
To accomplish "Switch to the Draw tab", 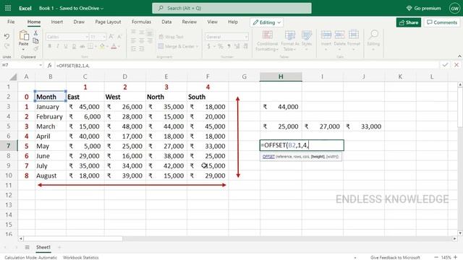I will click(x=79, y=22).
